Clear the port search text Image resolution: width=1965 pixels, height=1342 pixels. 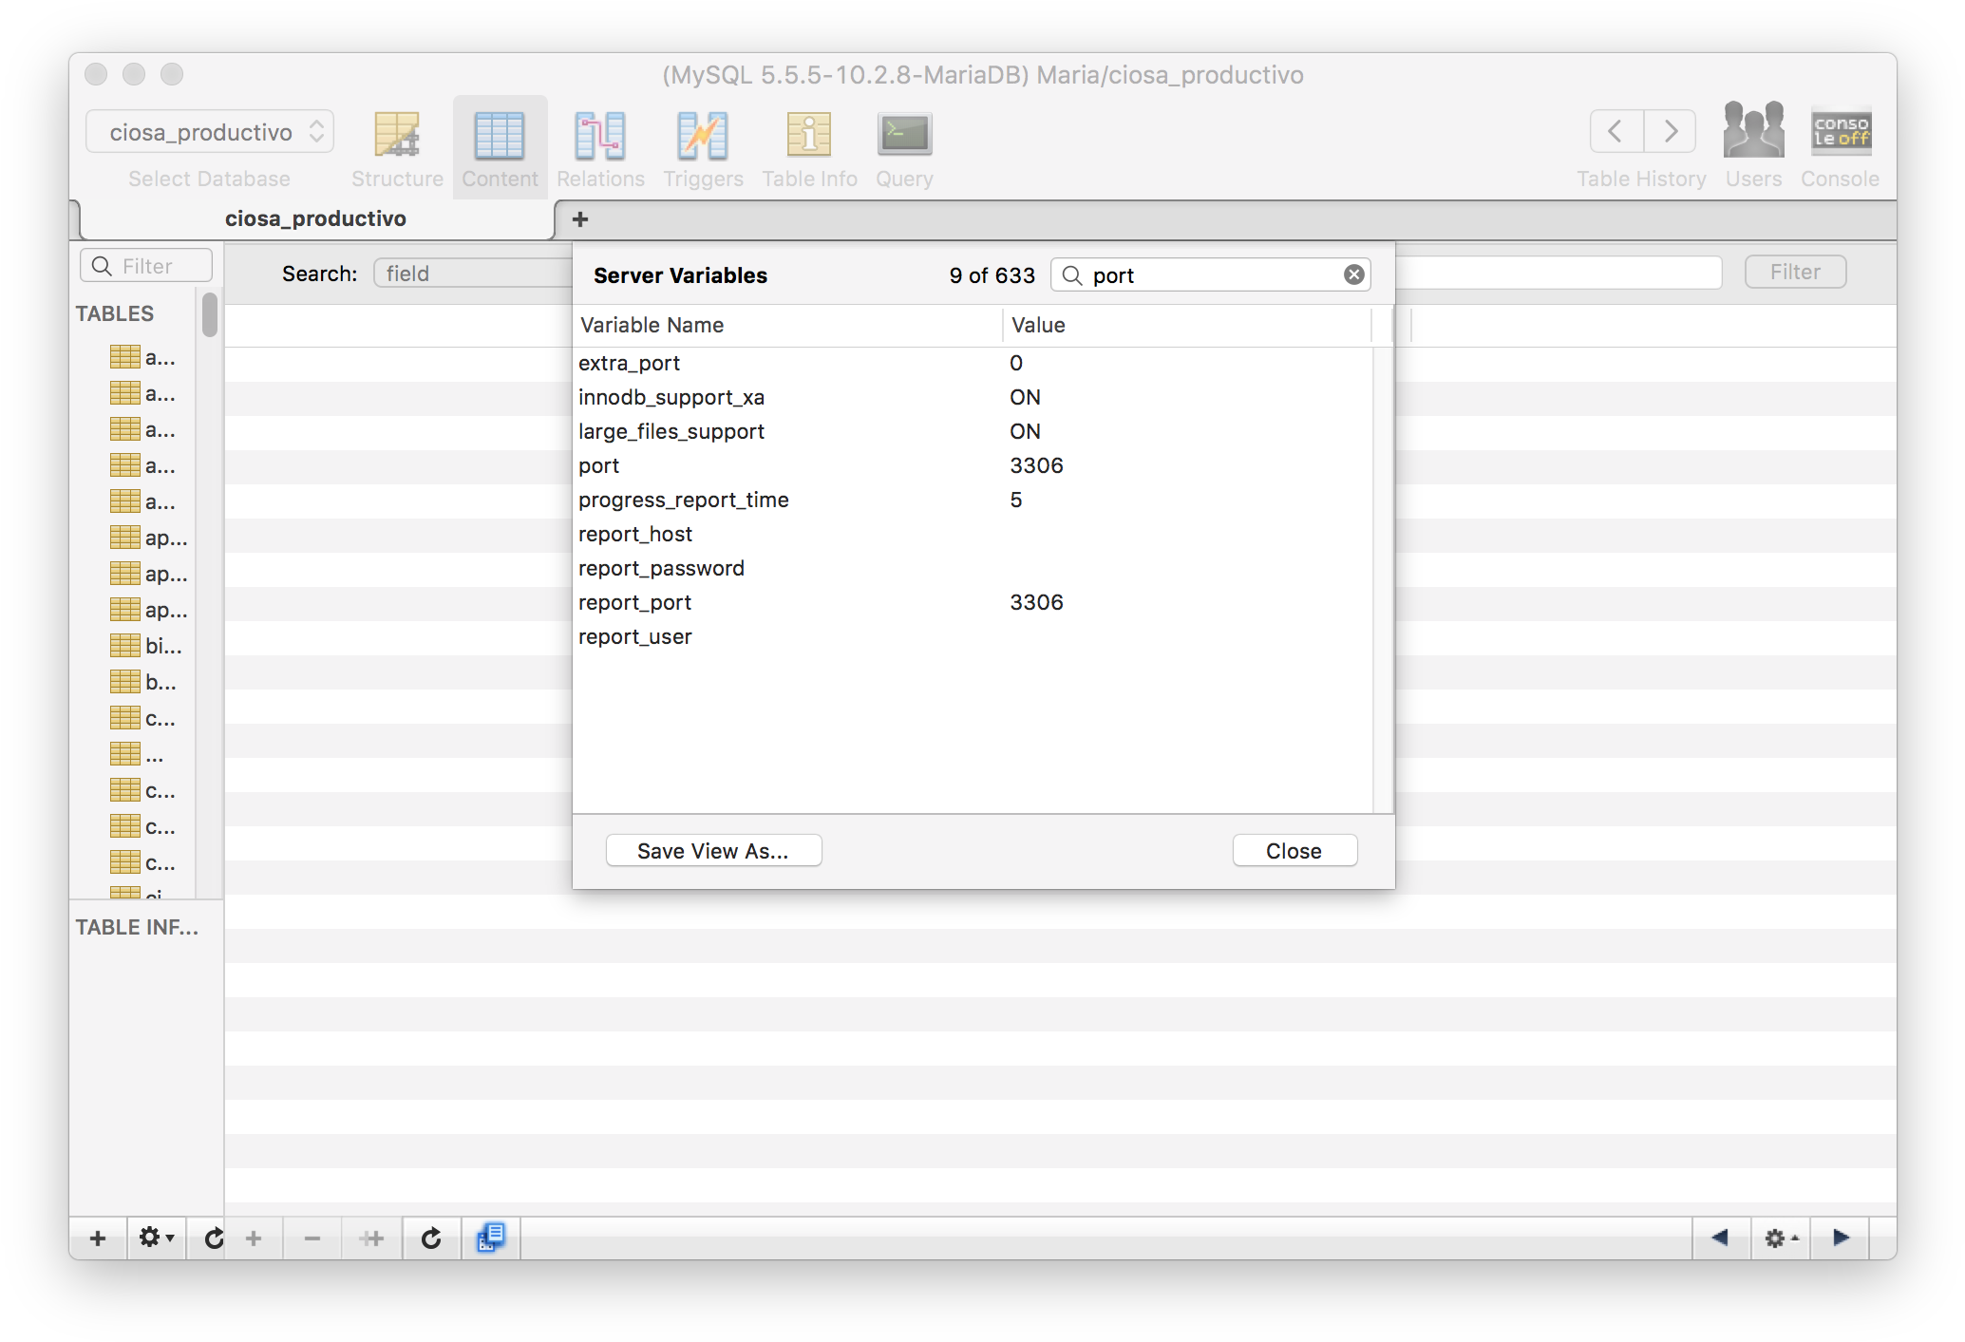(x=1354, y=275)
